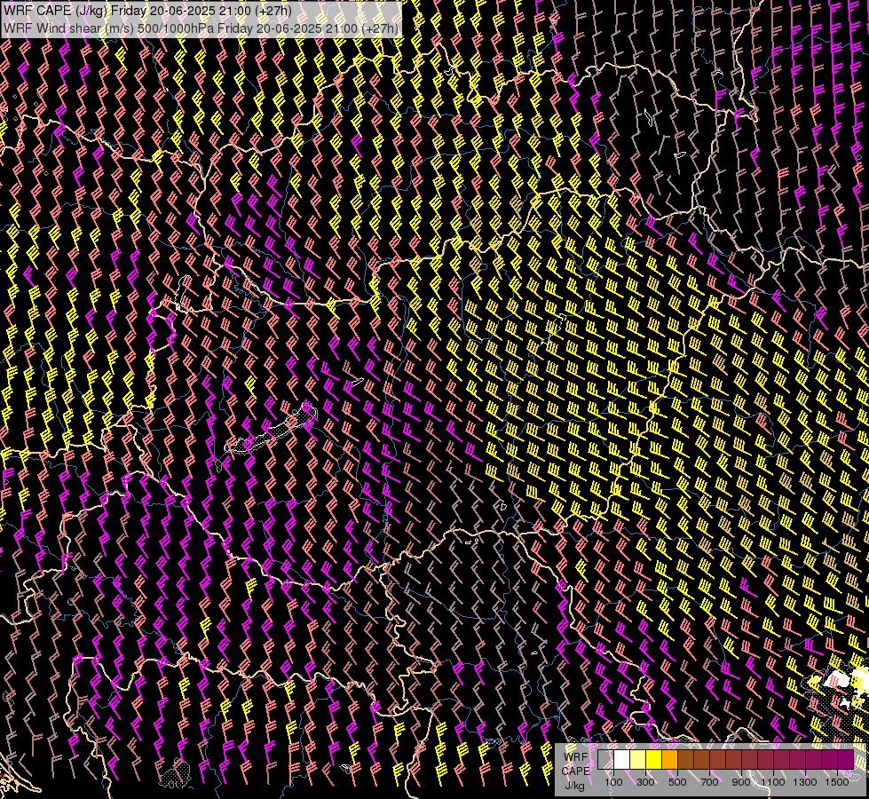
Task: Select the white legend swatch after 100
Action: (622, 760)
